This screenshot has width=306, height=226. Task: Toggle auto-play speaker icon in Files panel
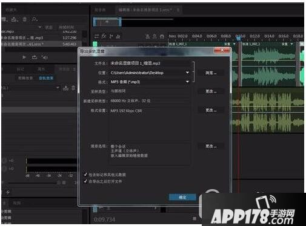pyautogui.click(x=45, y=57)
